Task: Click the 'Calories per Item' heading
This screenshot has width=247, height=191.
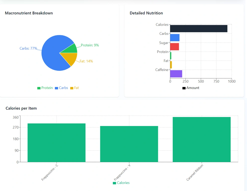Action: pos(21,108)
